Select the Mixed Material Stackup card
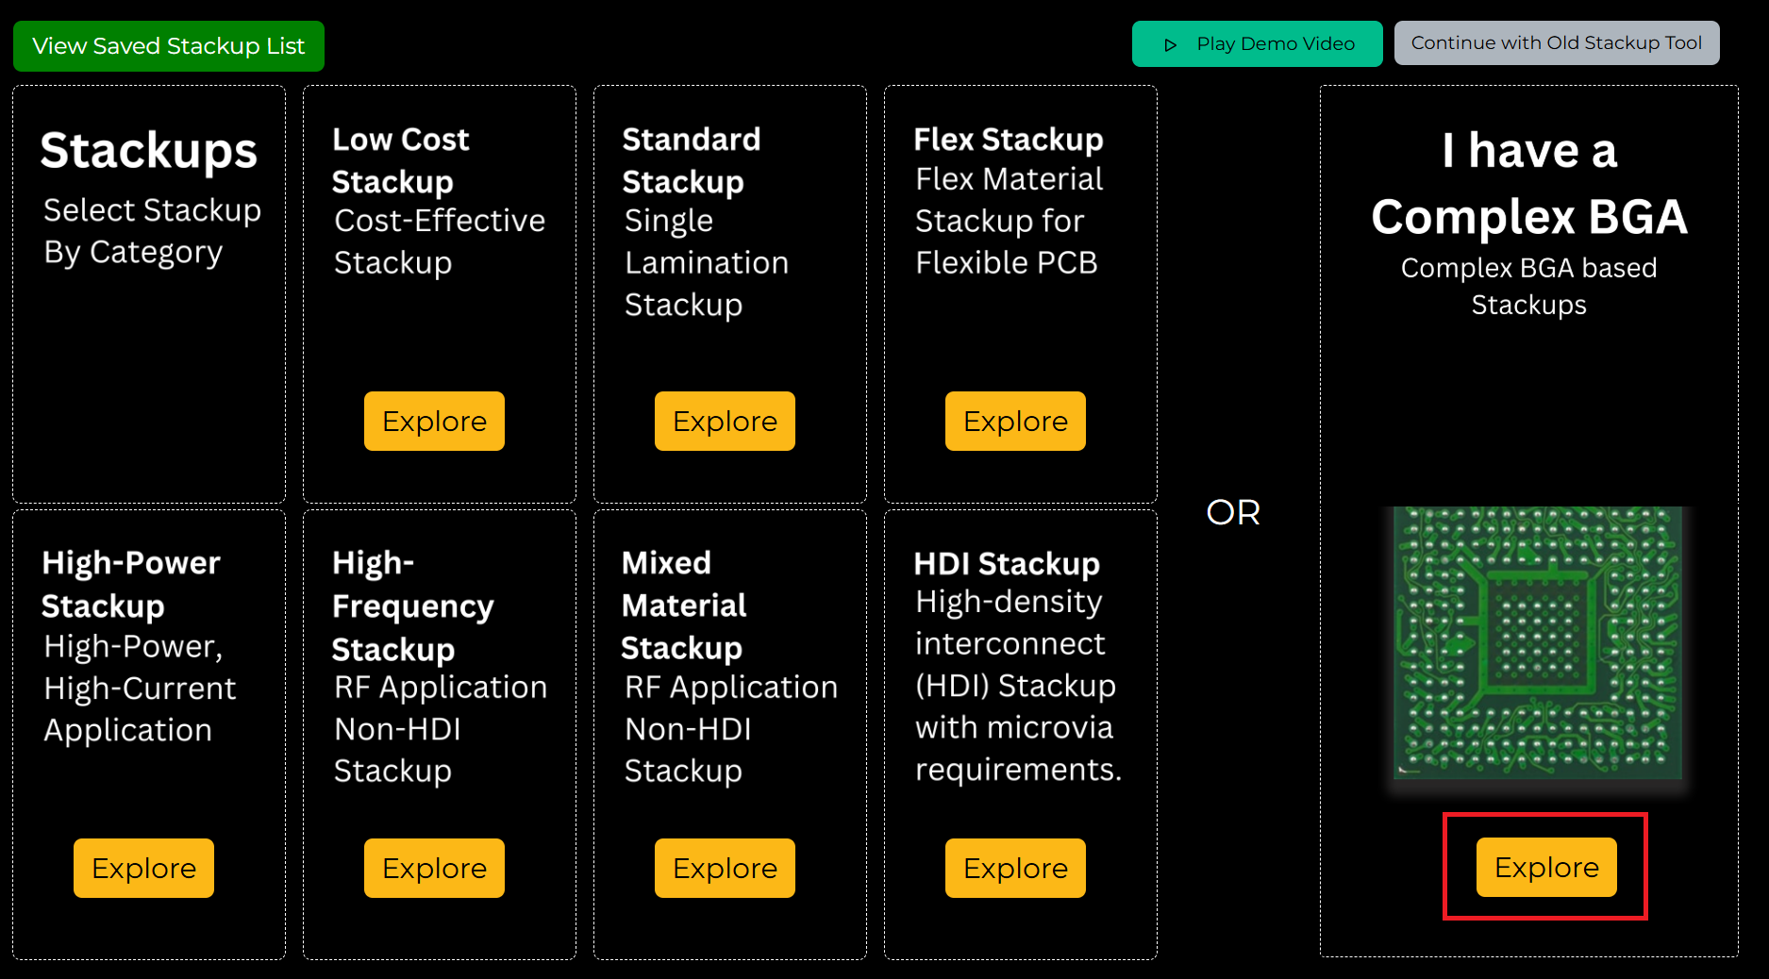The height and width of the screenshot is (979, 1769). 729,734
